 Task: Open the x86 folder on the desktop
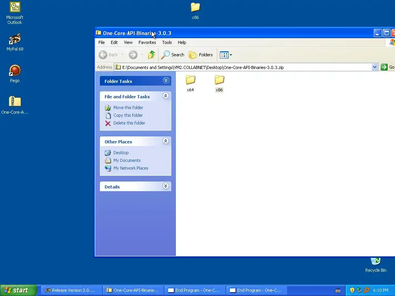(x=195, y=10)
